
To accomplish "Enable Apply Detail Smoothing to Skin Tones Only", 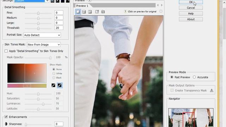I will 6,51.
